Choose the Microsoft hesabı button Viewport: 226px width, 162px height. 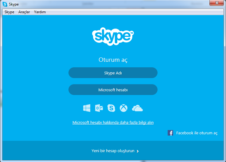tap(113, 90)
